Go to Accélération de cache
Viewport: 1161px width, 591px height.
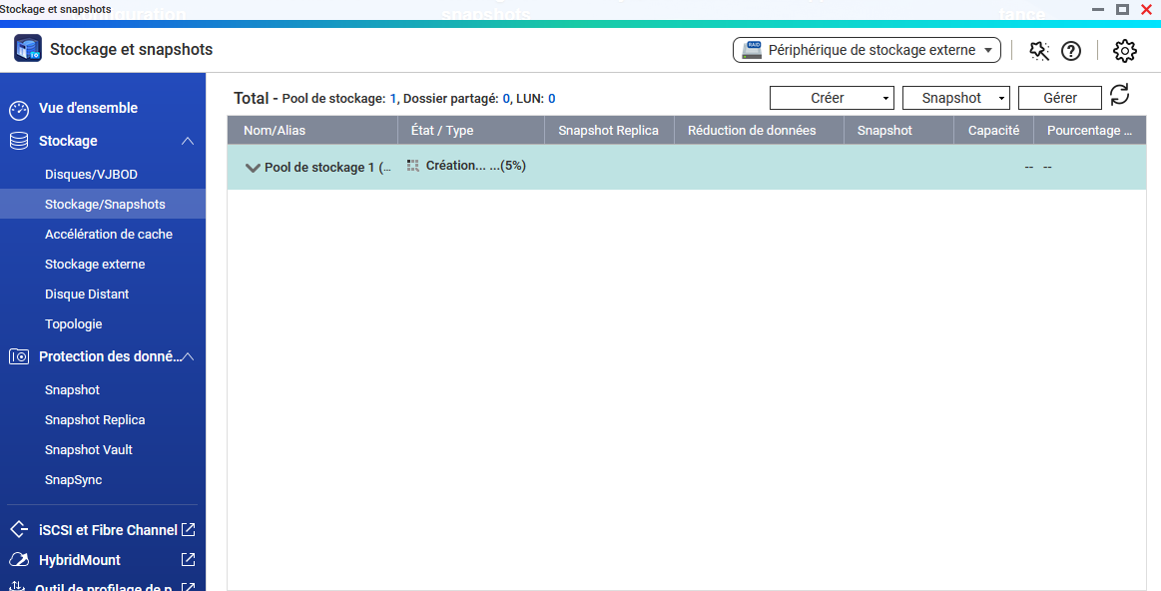pos(109,235)
